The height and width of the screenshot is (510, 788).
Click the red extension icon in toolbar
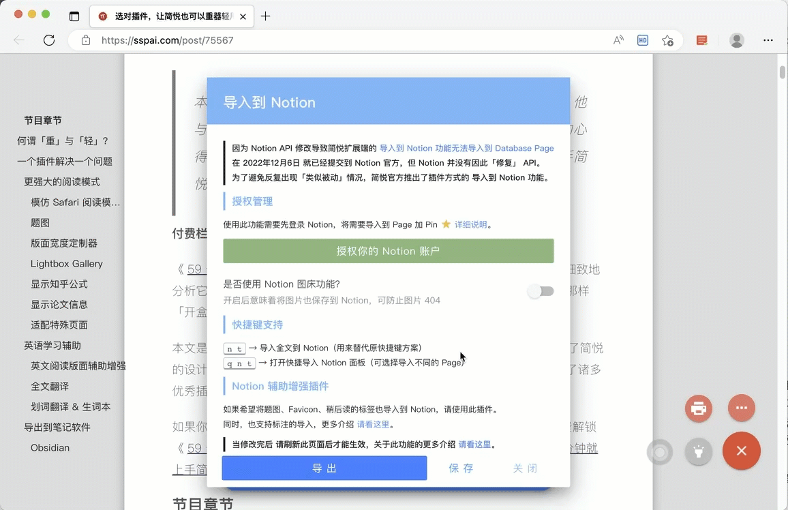coord(702,40)
